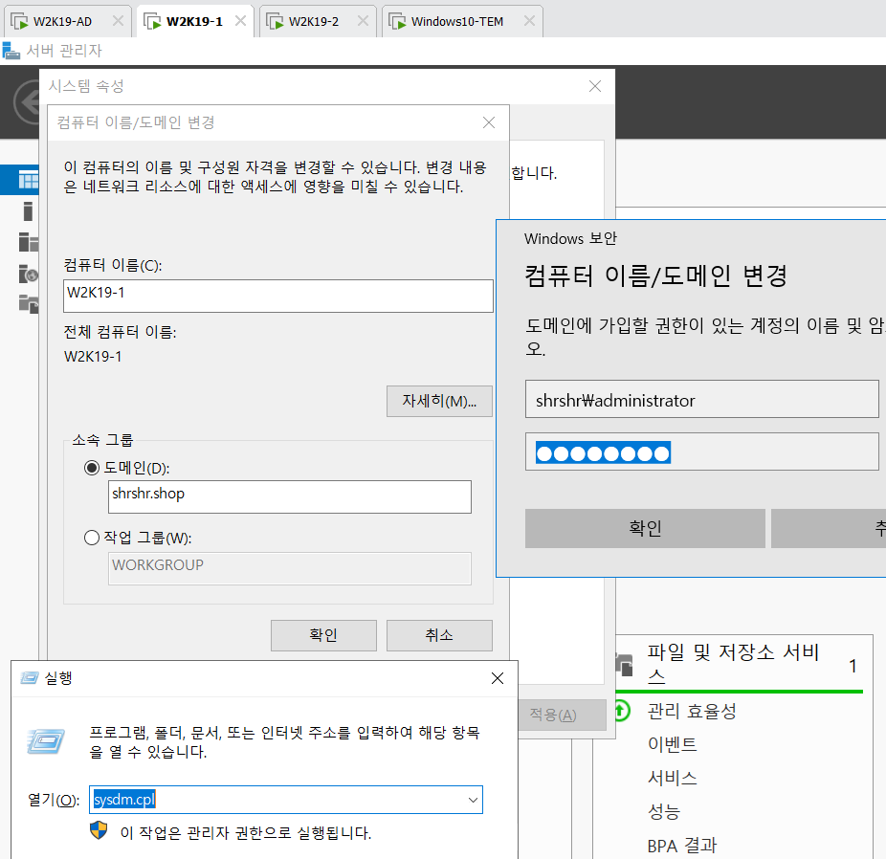Viewport: 886px width, 859px height.
Task: Cancel the Computer Name/Domain dialog with 취소
Action: 439,635
